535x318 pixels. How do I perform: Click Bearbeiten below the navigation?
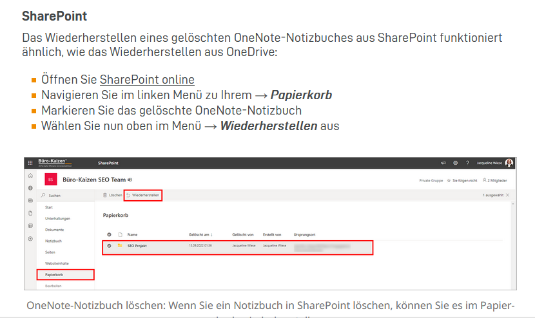(x=53, y=286)
